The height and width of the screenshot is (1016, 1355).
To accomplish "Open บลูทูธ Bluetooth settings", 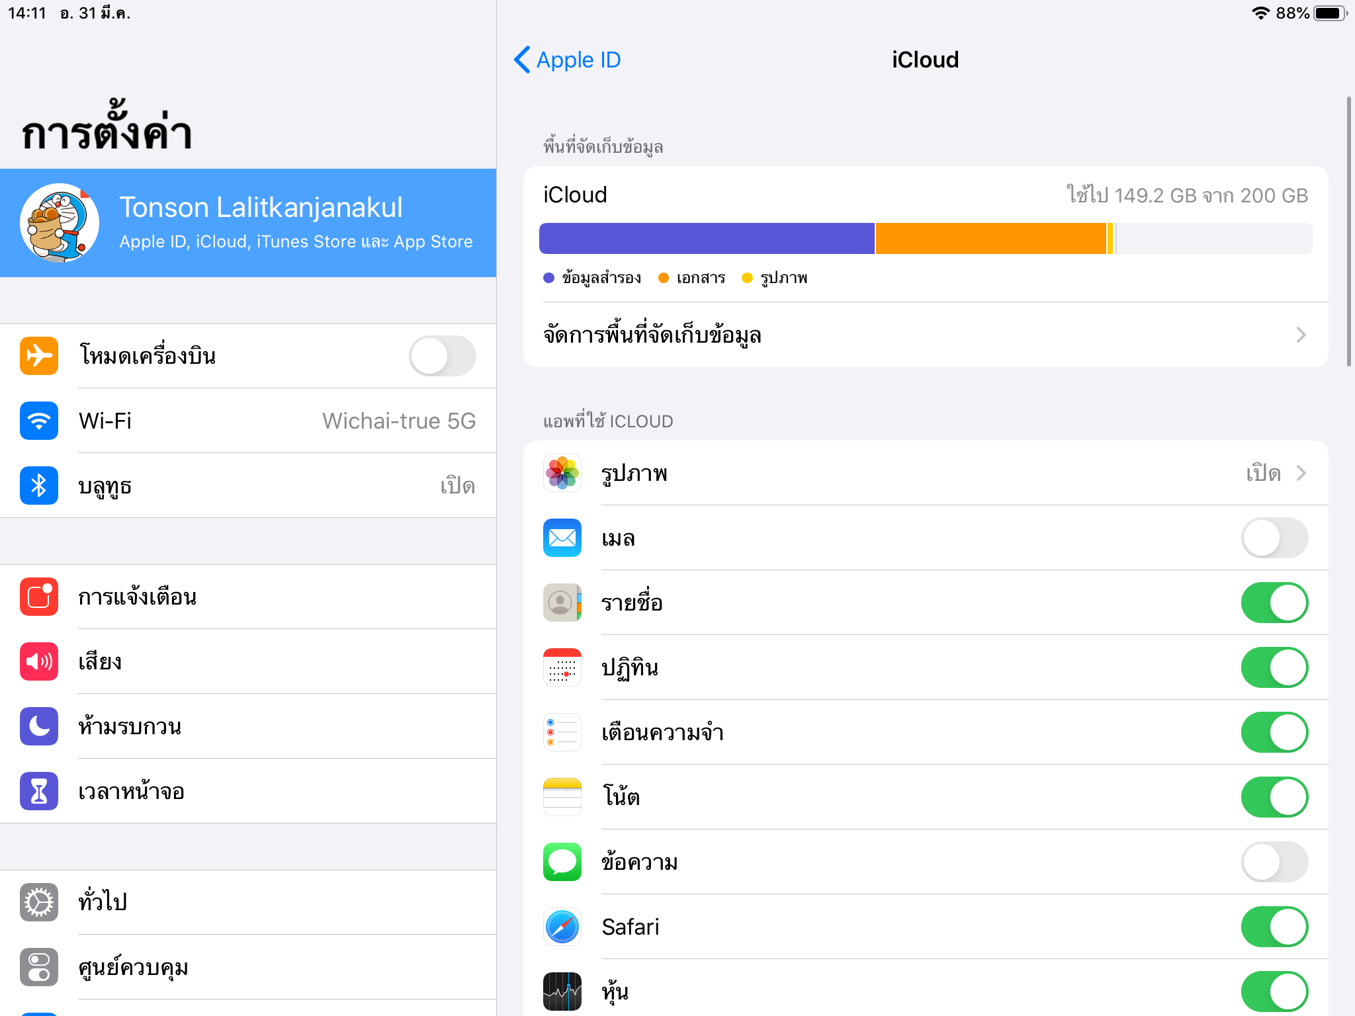I will (248, 486).
